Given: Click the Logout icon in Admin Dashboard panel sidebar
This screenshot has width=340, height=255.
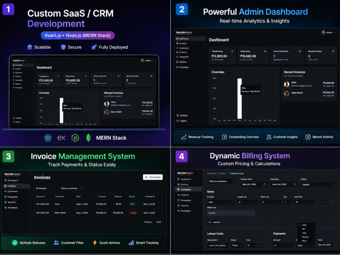Looking at the screenshot, I should click(178, 121).
